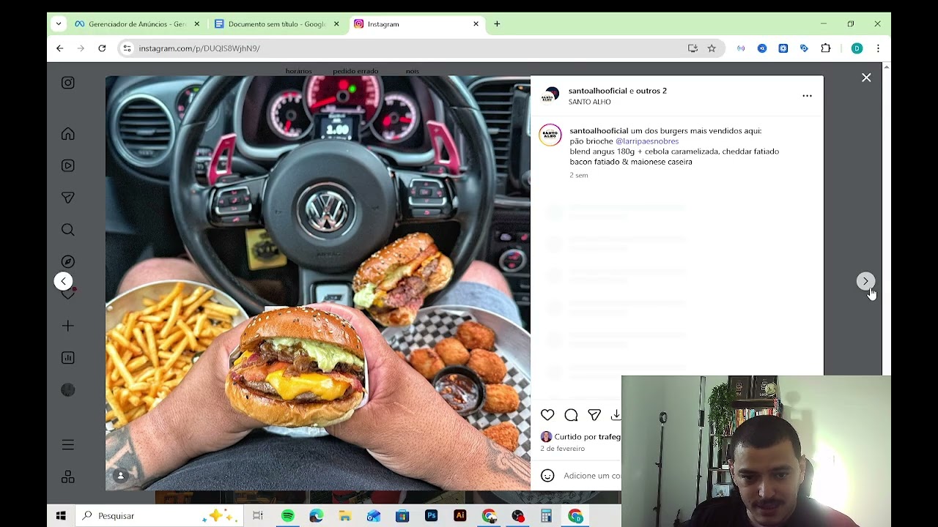This screenshot has width=938, height=527.
Task: Click '2 de fevereiro' post date
Action: 562,449
